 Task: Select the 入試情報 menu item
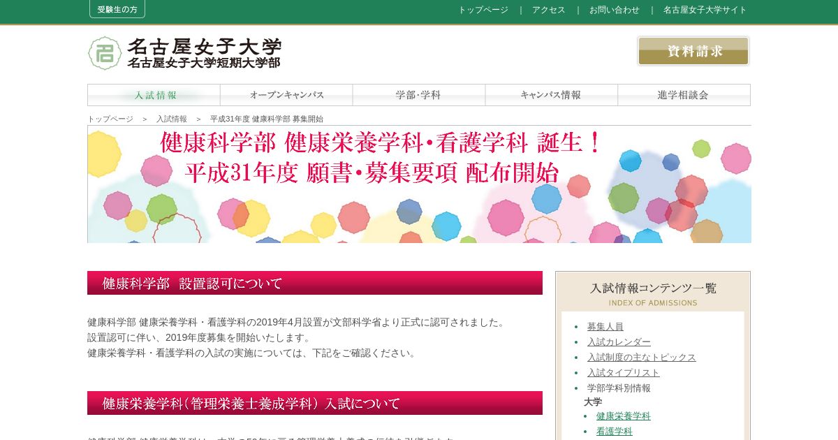[154, 95]
